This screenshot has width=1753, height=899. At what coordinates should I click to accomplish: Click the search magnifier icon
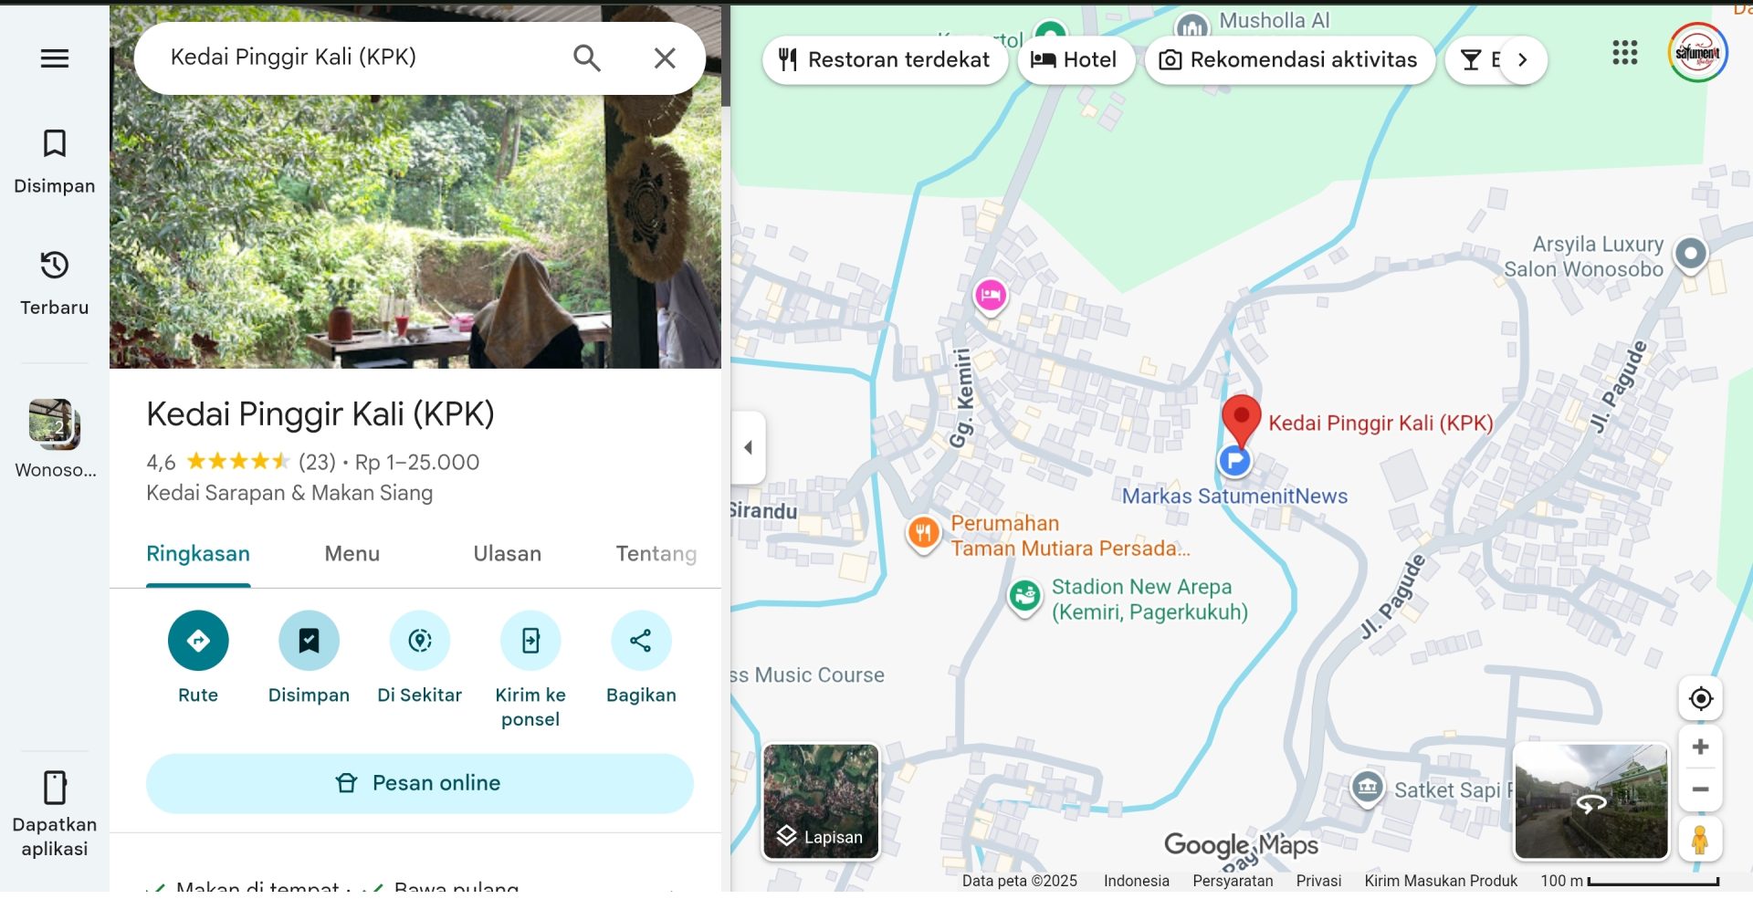coord(586,58)
